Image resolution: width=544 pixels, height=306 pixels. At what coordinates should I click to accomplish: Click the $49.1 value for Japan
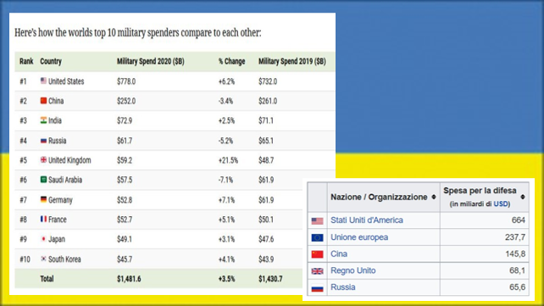125,240
